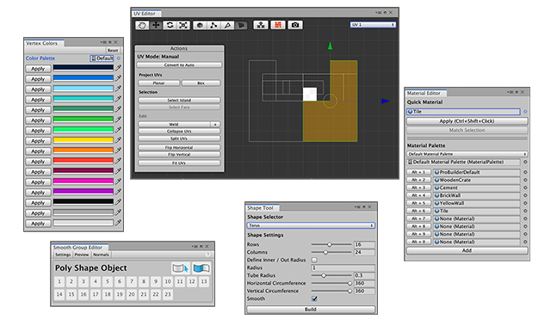The image size is (557, 325).
Task: Click the eyedropper beside the yellow color
Action: click(x=118, y=140)
